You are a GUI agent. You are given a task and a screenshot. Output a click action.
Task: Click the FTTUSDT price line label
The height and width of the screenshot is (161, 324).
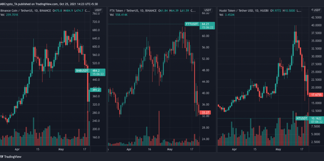(192, 24)
